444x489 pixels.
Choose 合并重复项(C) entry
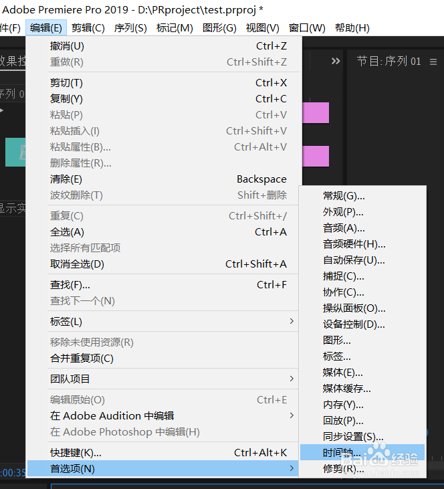coord(162,359)
